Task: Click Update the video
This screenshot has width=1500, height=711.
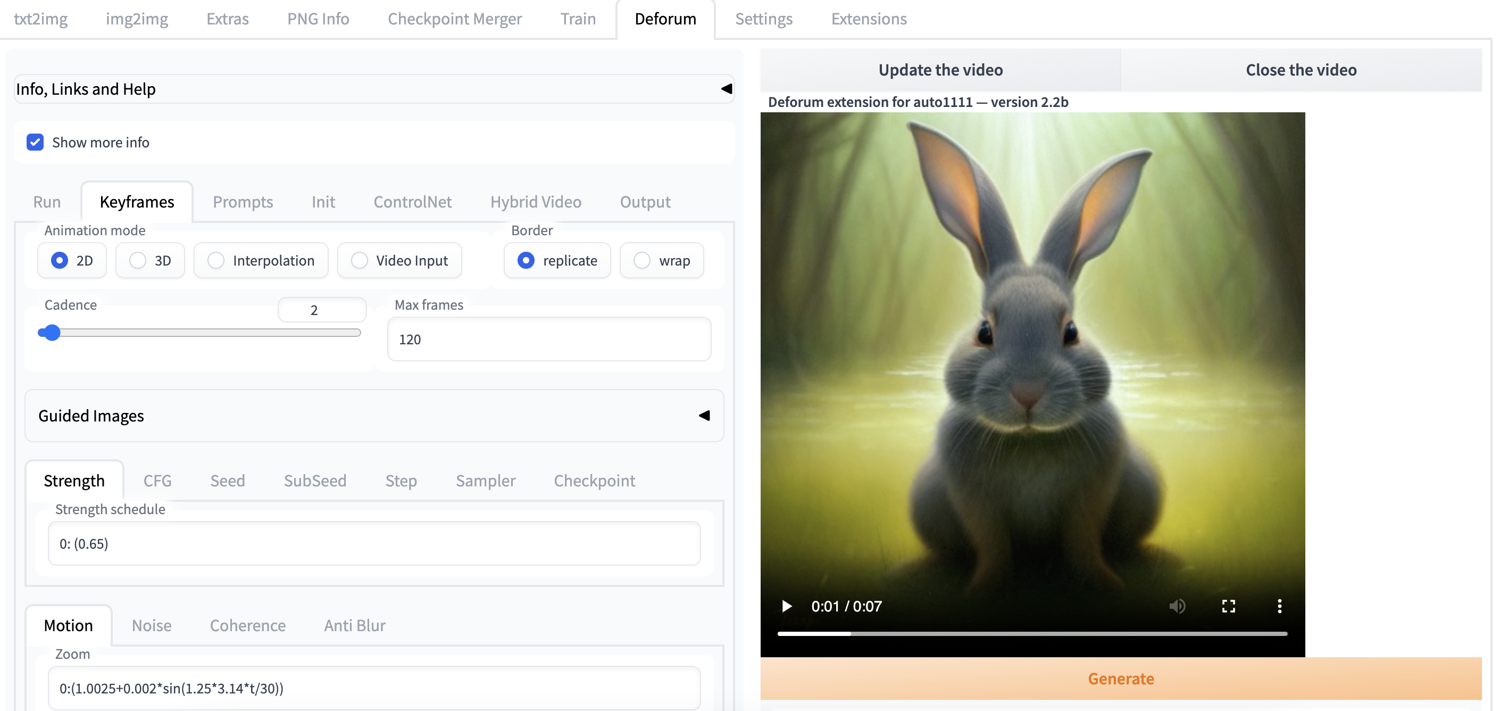Action: point(940,70)
